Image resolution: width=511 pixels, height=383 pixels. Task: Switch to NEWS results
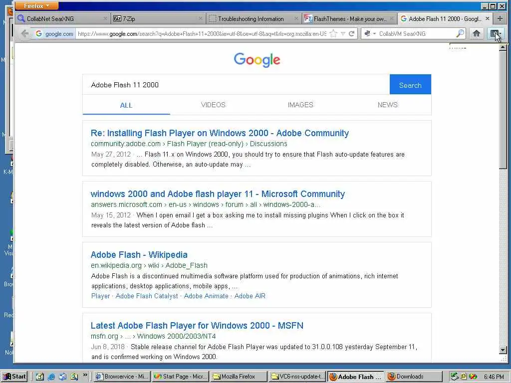pyautogui.click(x=387, y=105)
